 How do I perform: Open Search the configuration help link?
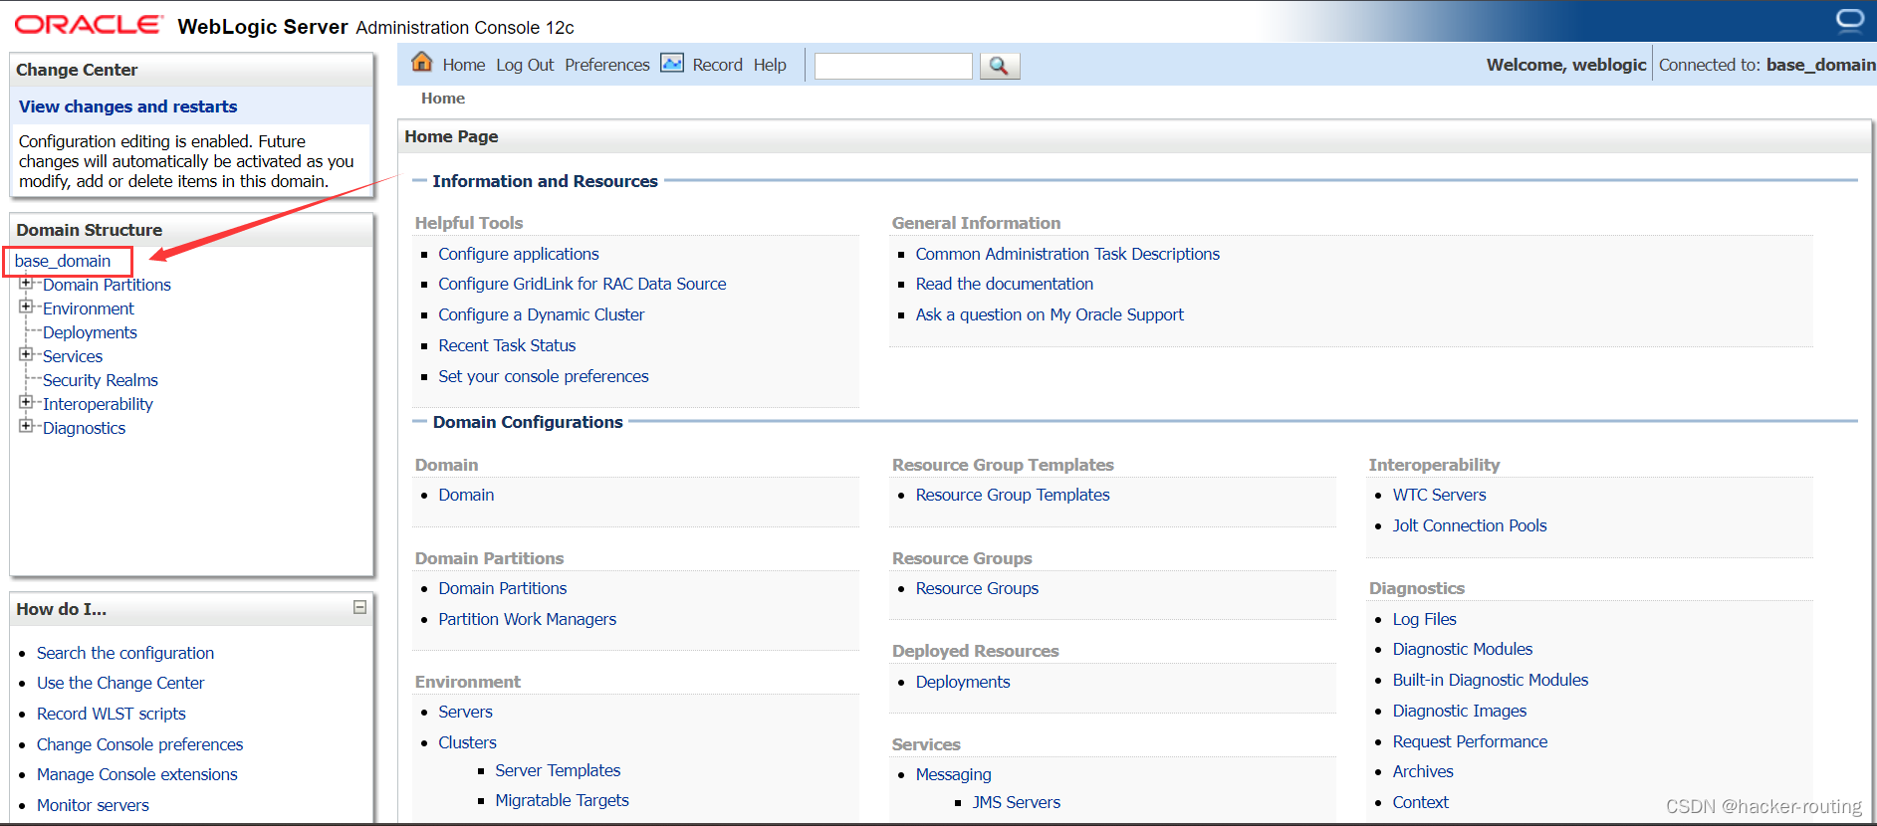(x=125, y=653)
